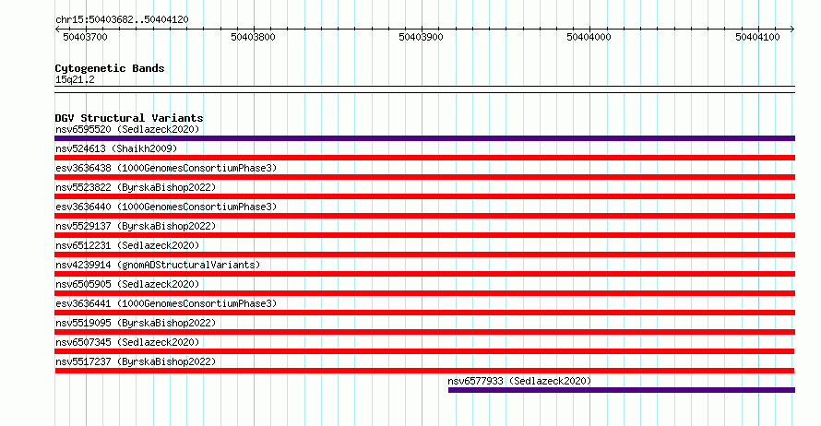Open nsv4239914 (gnomADStructuralVariants) label
Viewport: 821px width, 426px height.
click(x=158, y=265)
